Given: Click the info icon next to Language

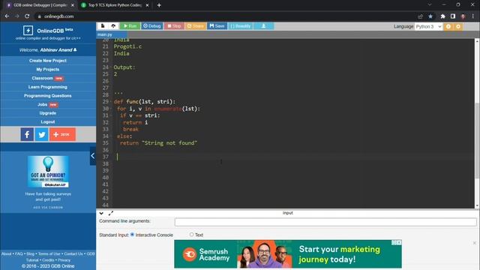Looking at the screenshot, I should 448,27.
